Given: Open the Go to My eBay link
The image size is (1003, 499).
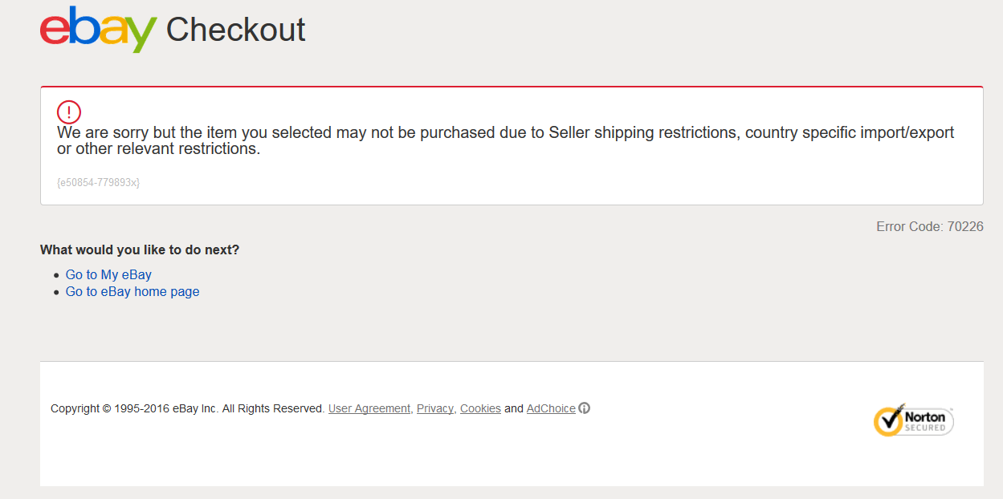Looking at the screenshot, I should coord(108,274).
